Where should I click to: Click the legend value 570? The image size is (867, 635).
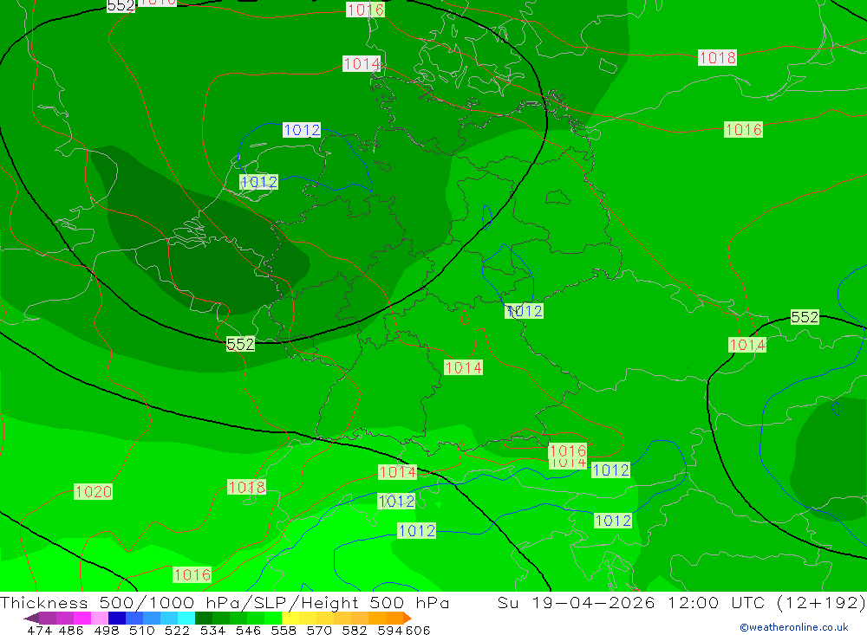[x=319, y=630]
